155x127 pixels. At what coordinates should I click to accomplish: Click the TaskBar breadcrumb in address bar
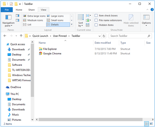(x=76, y=36)
